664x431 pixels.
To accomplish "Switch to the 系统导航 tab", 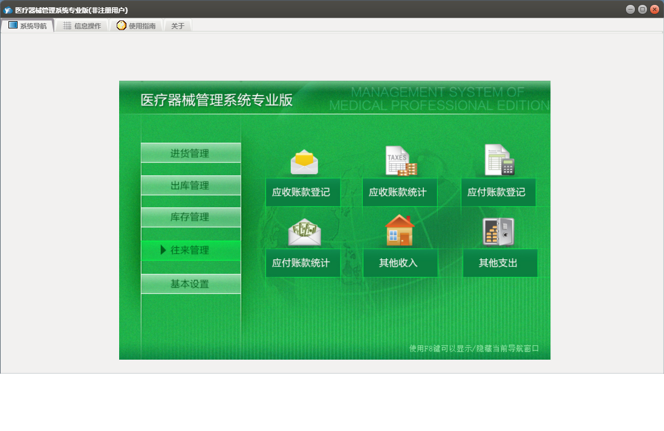I will pos(28,25).
